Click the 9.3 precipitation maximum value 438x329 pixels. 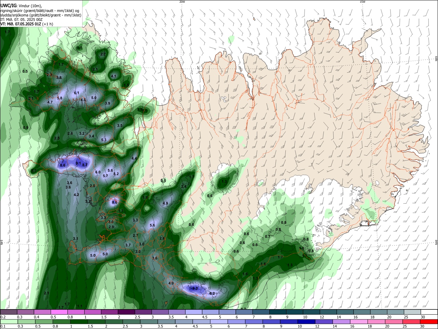[195, 289]
